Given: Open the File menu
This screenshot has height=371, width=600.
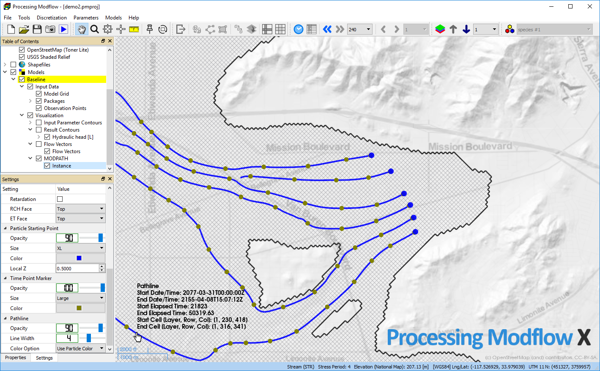Looking at the screenshot, I should (8, 18).
